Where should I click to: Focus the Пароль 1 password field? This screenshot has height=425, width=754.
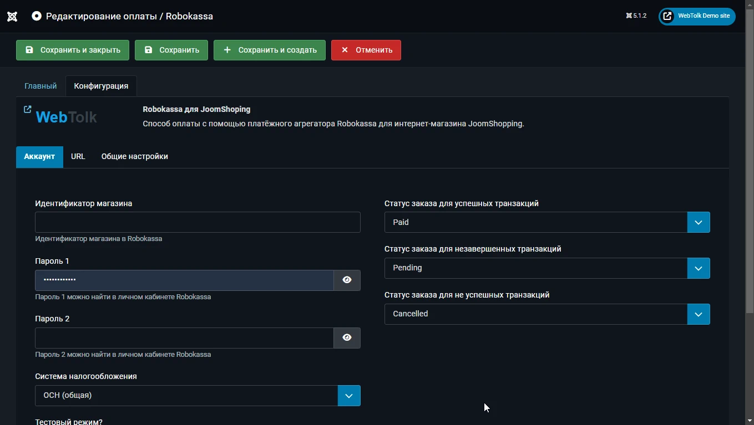(184, 280)
